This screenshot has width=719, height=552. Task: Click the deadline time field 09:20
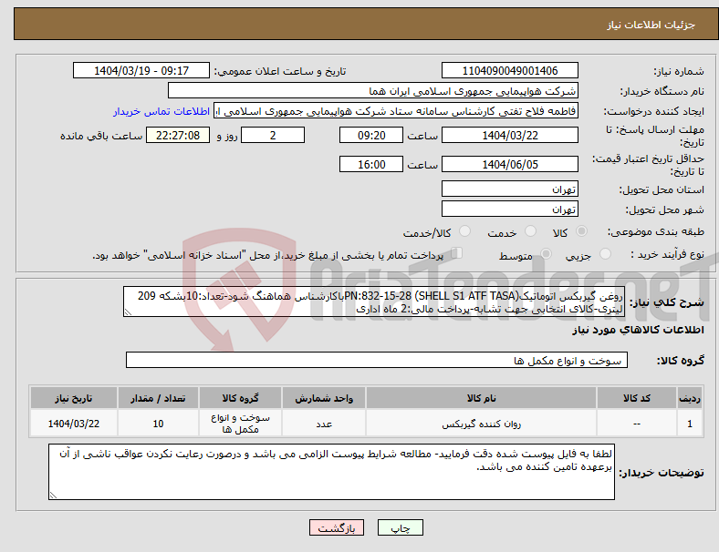point(371,136)
